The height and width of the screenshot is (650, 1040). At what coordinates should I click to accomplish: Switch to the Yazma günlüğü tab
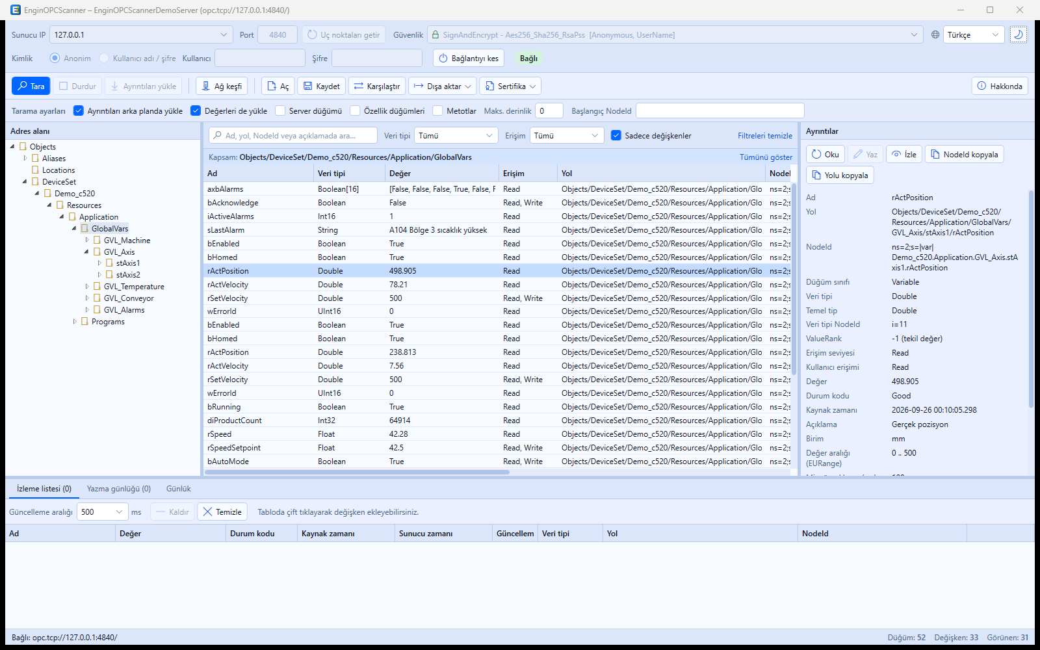point(119,489)
